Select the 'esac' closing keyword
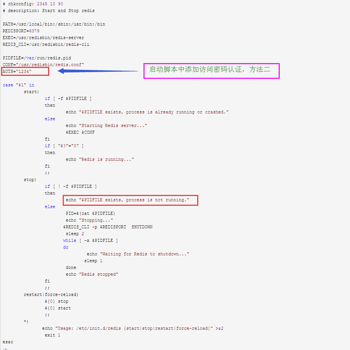 (x=8, y=342)
